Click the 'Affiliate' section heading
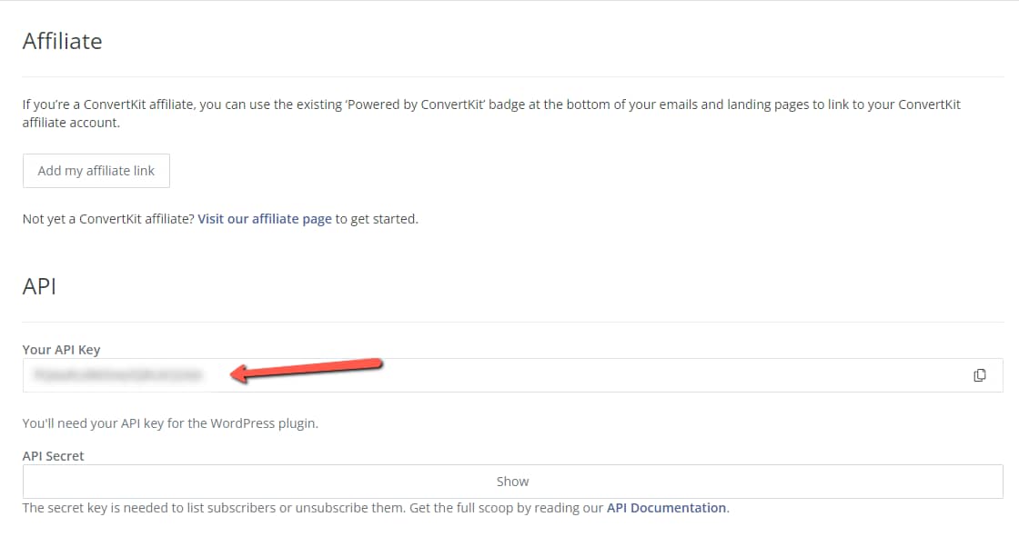The image size is (1019, 537). point(63,41)
